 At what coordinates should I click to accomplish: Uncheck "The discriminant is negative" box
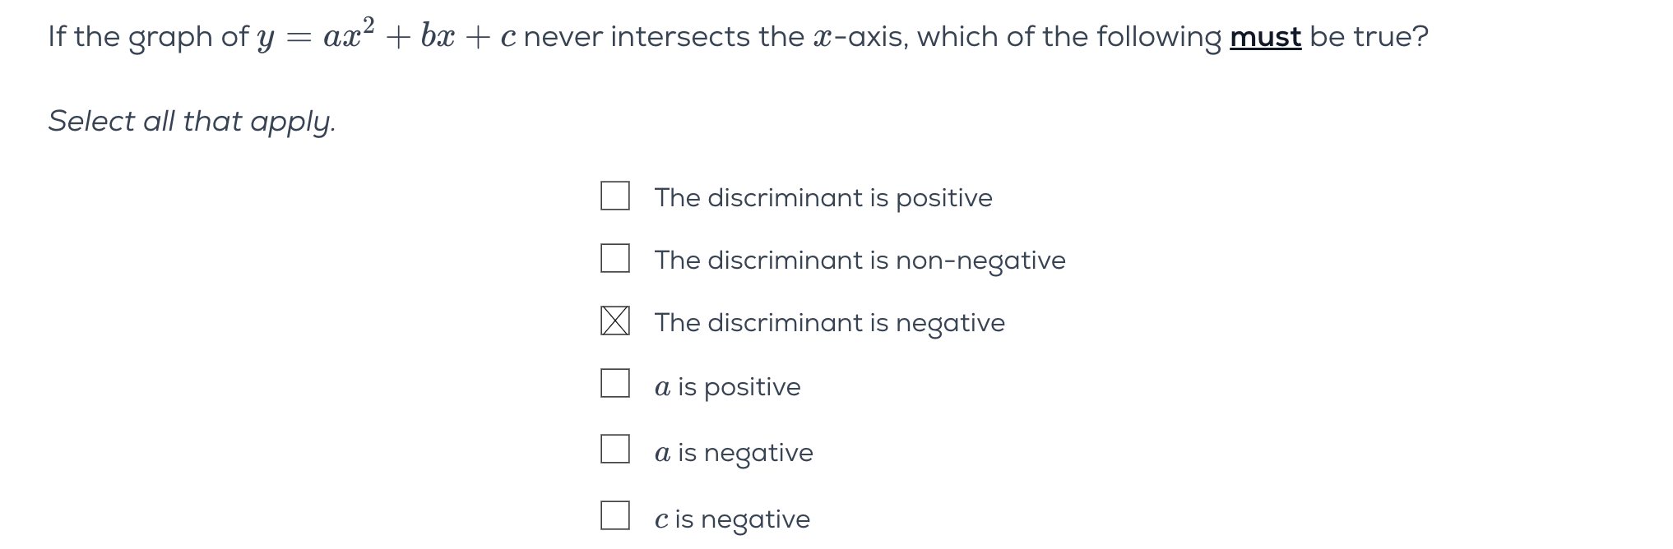(x=614, y=321)
